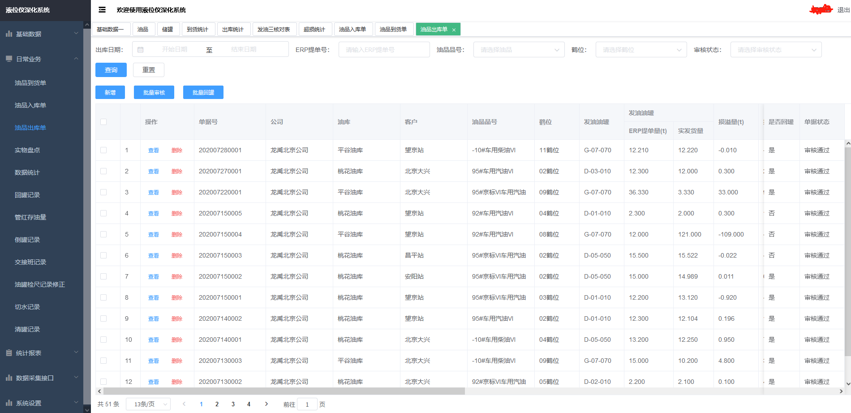The height and width of the screenshot is (413, 851).
Task: Switch to the 油品入库单 tab
Action: click(352, 30)
